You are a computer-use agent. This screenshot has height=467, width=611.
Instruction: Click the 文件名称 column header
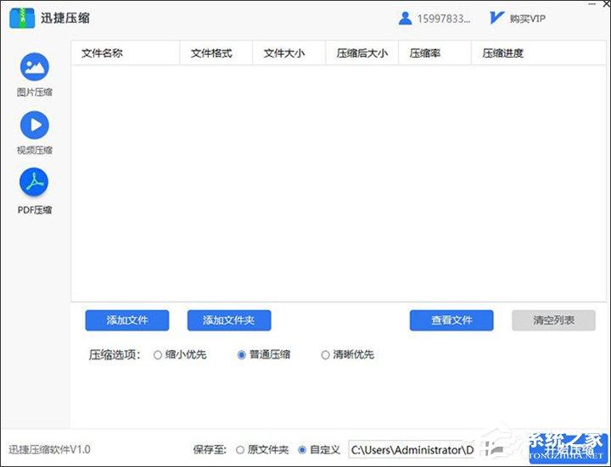coord(126,53)
